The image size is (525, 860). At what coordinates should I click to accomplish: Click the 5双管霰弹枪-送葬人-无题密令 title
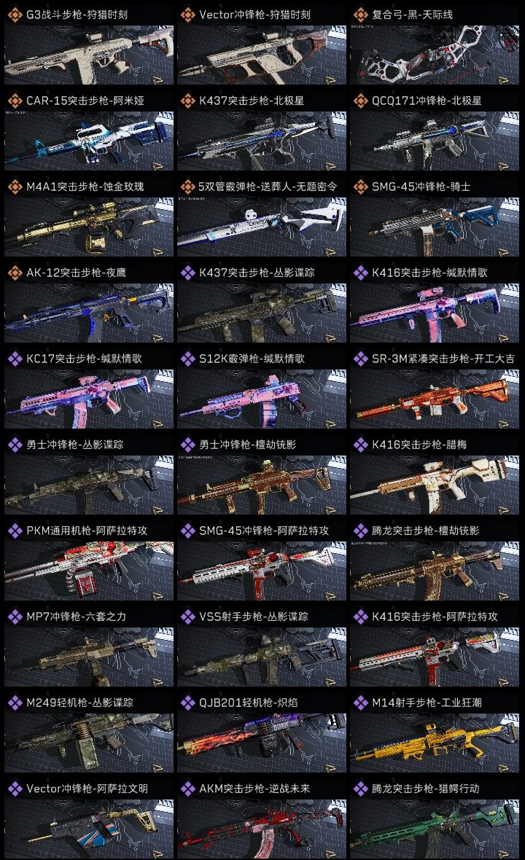267,187
